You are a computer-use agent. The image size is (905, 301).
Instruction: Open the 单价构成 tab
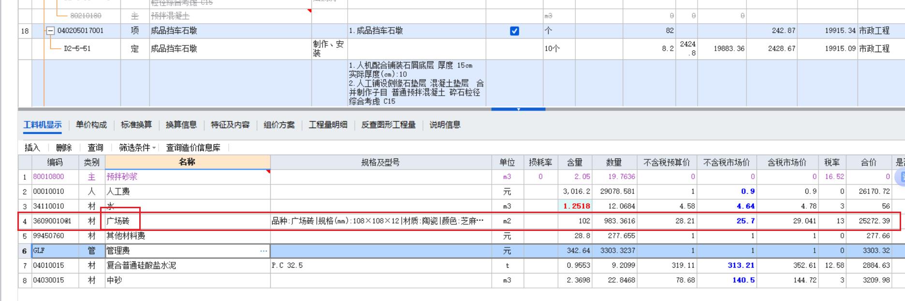point(91,125)
